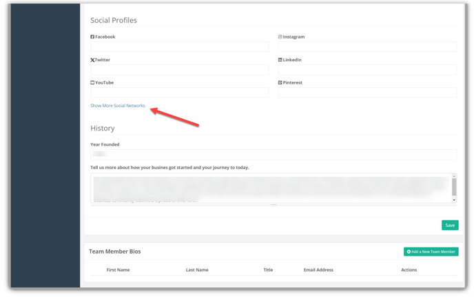Click the history text area scroll down arrow
This screenshot has width=474, height=299.
(x=454, y=200)
